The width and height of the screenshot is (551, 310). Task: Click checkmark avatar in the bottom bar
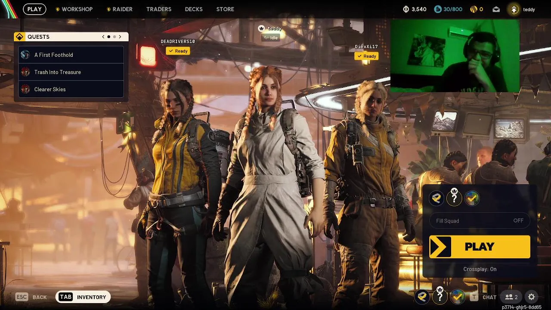coord(458,297)
